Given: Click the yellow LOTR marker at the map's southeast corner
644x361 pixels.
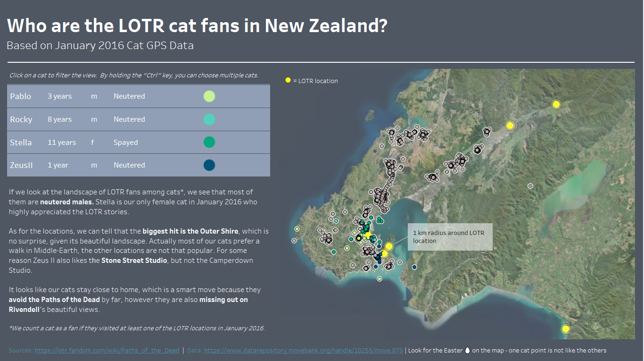Looking at the screenshot, I should pos(566,329).
